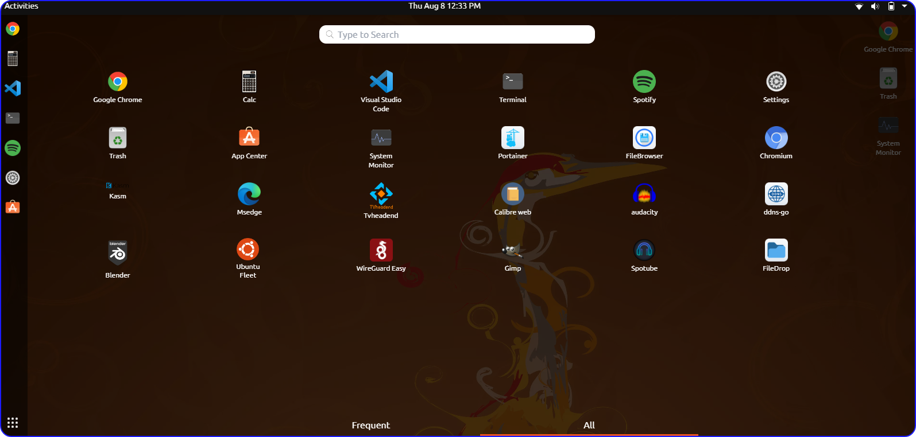Launch Tvheadend from the grid
The height and width of the screenshot is (437, 916).
[381, 194]
